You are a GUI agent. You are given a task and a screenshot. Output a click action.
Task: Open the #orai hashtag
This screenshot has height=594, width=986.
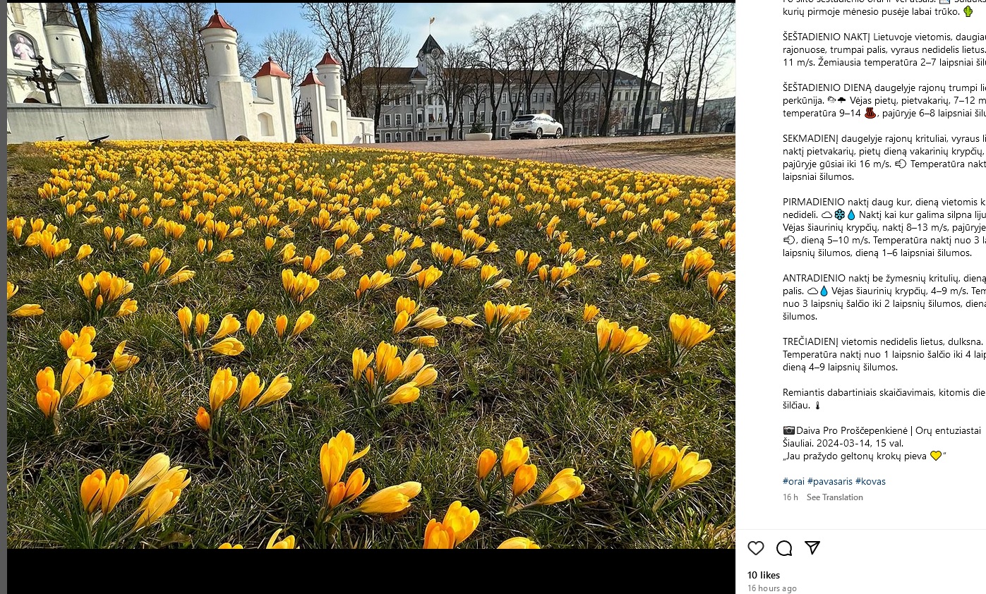coord(793,481)
